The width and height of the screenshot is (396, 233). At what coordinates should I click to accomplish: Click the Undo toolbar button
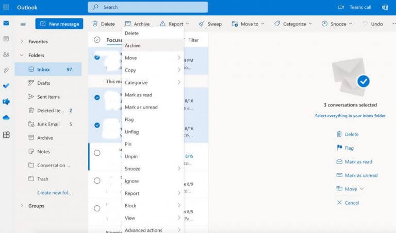click(373, 24)
